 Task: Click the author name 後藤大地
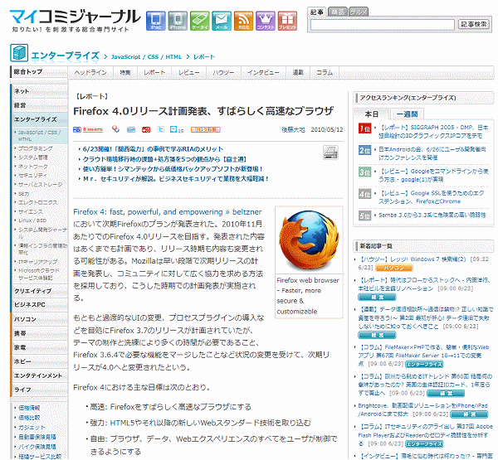(293, 129)
